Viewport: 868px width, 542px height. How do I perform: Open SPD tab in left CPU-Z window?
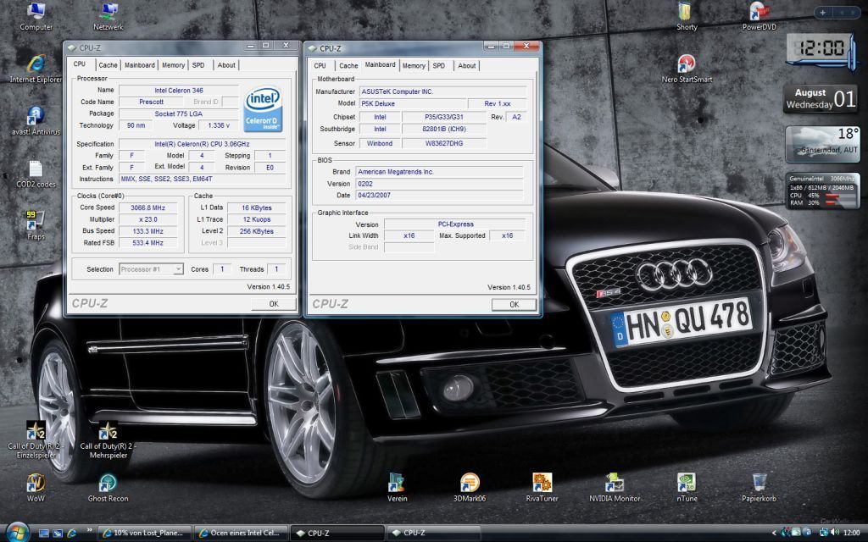[198, 65]
